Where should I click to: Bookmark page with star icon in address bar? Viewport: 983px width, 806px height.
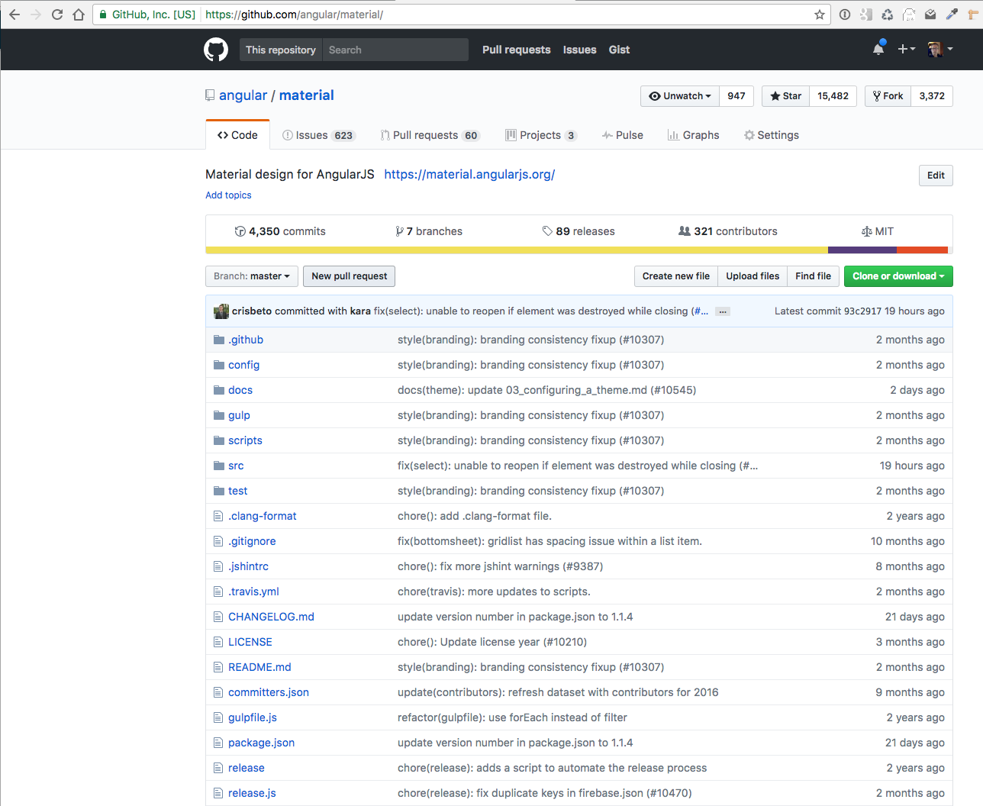820,15
